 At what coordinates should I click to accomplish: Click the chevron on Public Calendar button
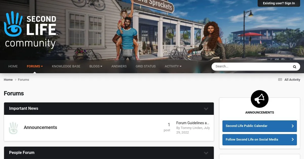293,126
